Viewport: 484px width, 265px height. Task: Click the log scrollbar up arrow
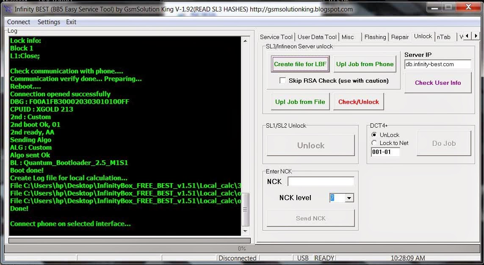coord(246,41)
